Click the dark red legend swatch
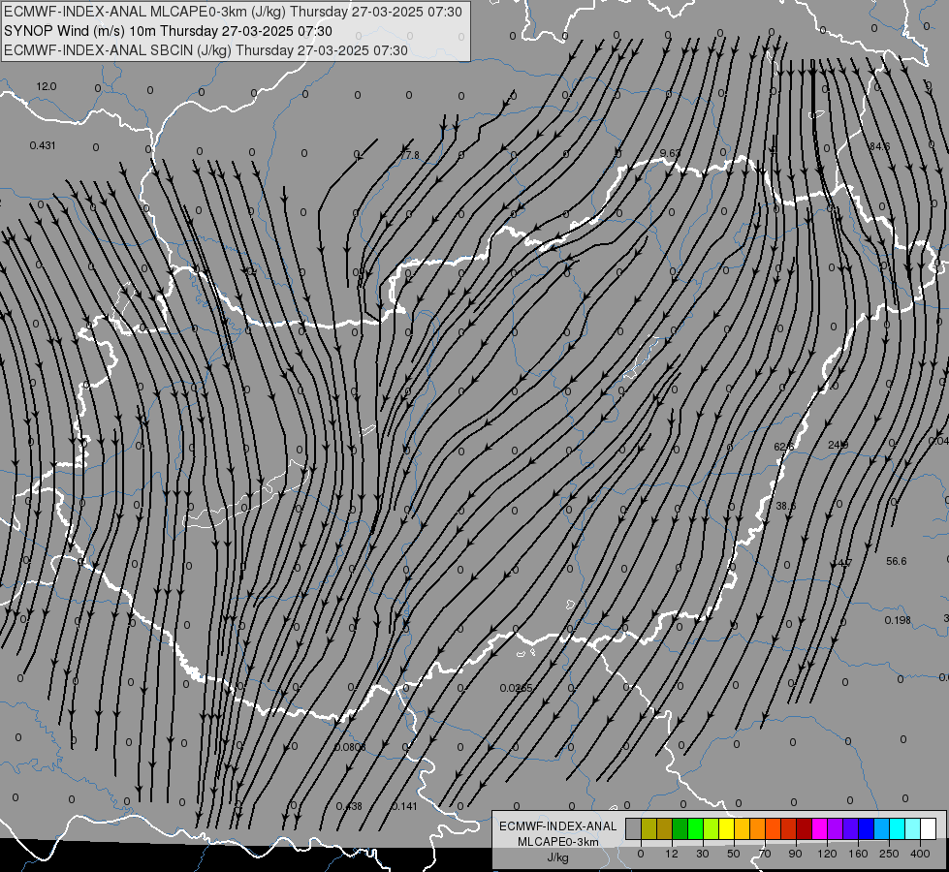 pyautogui.click(x=805, y=828)
